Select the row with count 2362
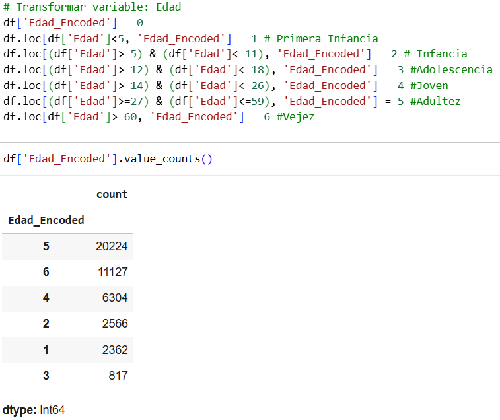 (x=67, y=350)
